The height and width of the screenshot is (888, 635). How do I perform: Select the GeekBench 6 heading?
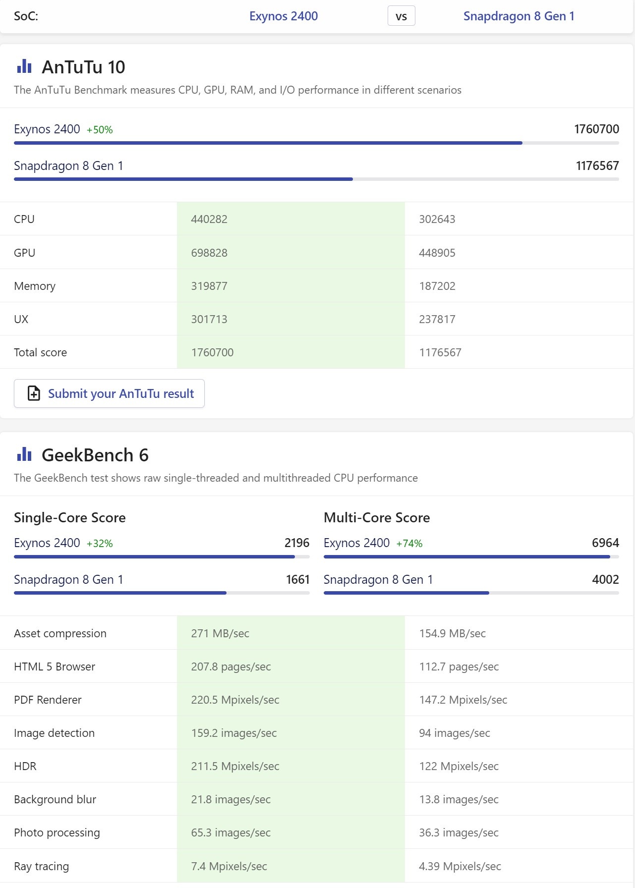click(x=95, y=455)
